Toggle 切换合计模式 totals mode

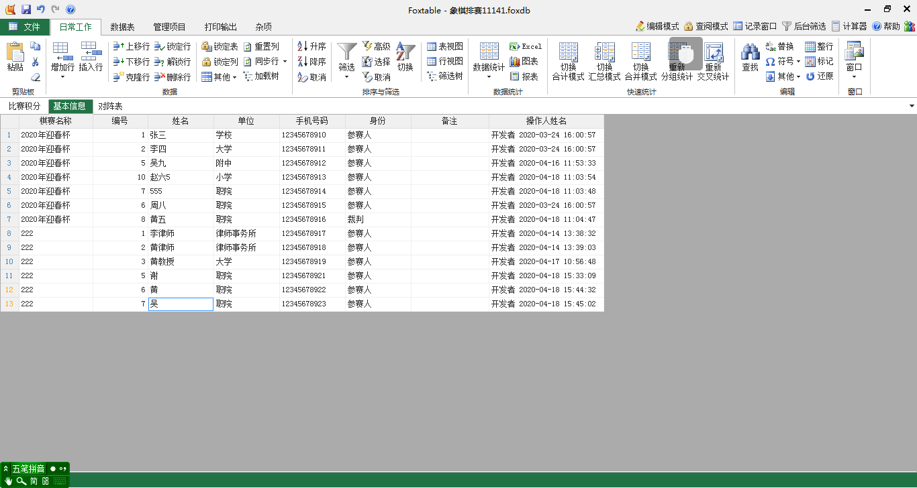coord(568,60)
